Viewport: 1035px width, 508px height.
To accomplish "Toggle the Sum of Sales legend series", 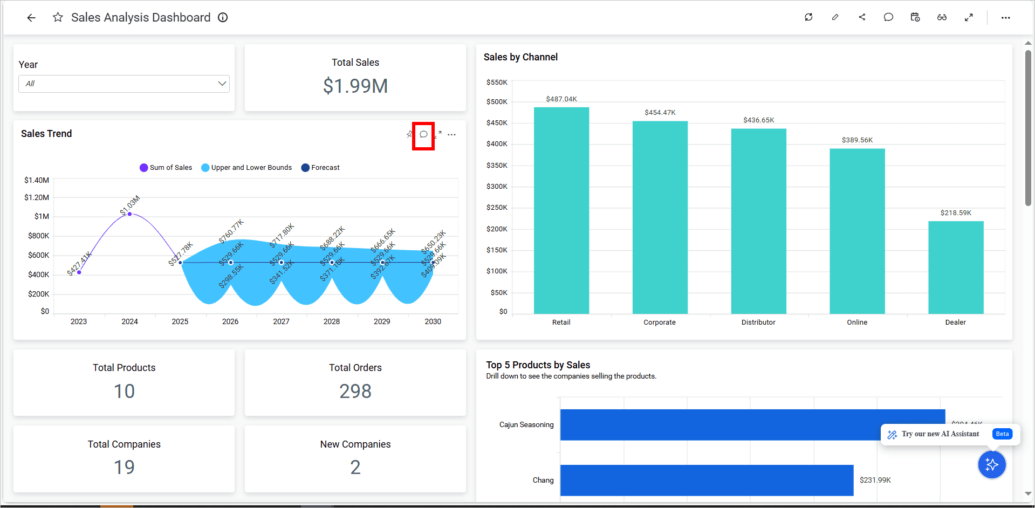I will 166,167.
